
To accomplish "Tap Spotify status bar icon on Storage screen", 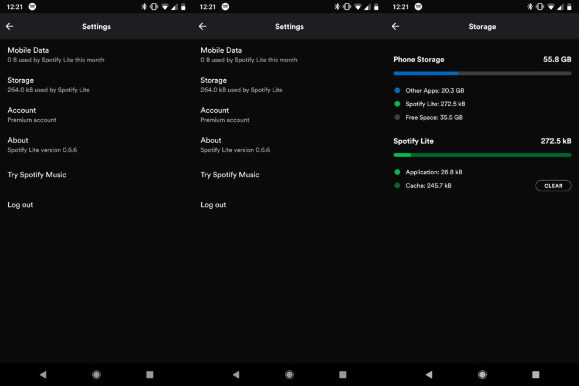I will click(x=418, y=6).
